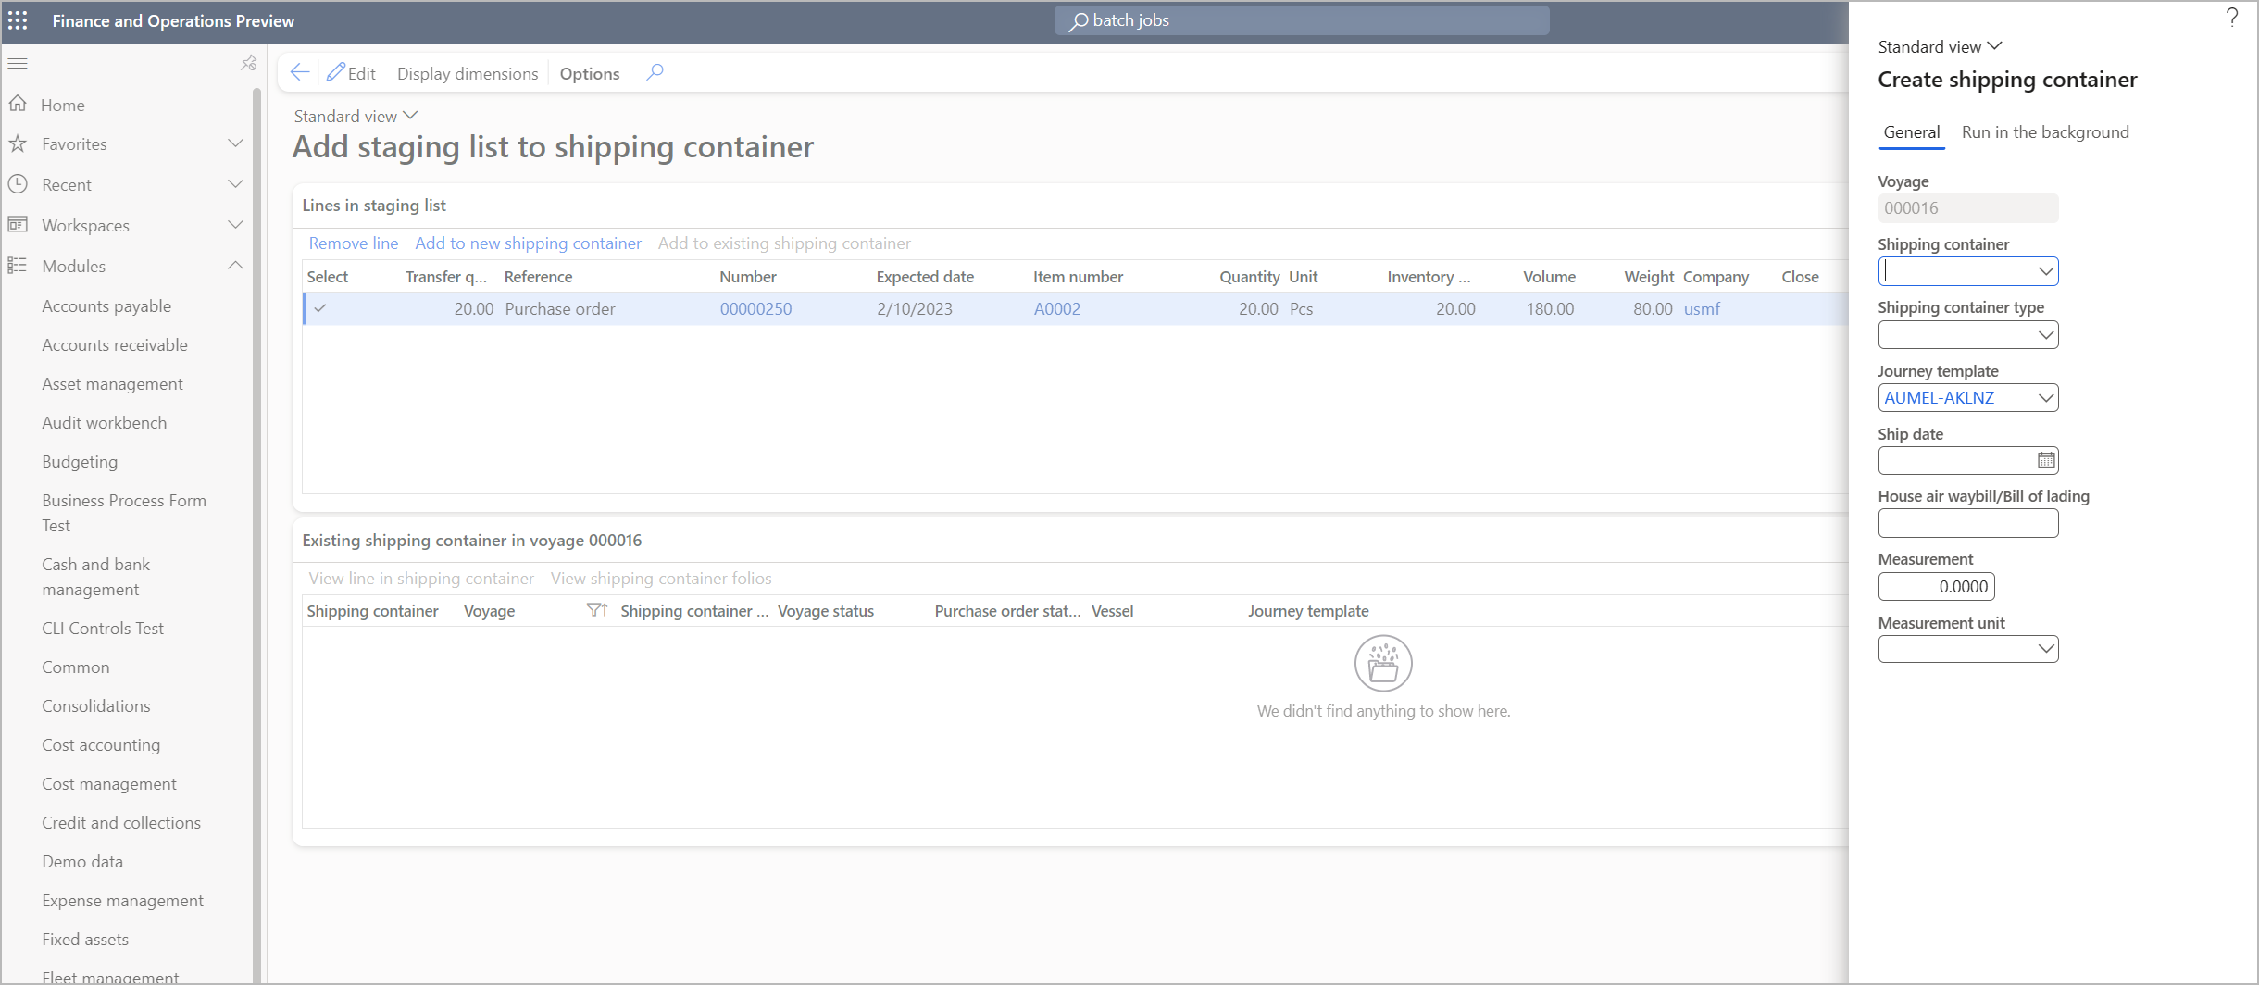Viewport: 2259px width, 985px height.
Task: Open the Journey template dropdown
Action: coord(2044,397)
